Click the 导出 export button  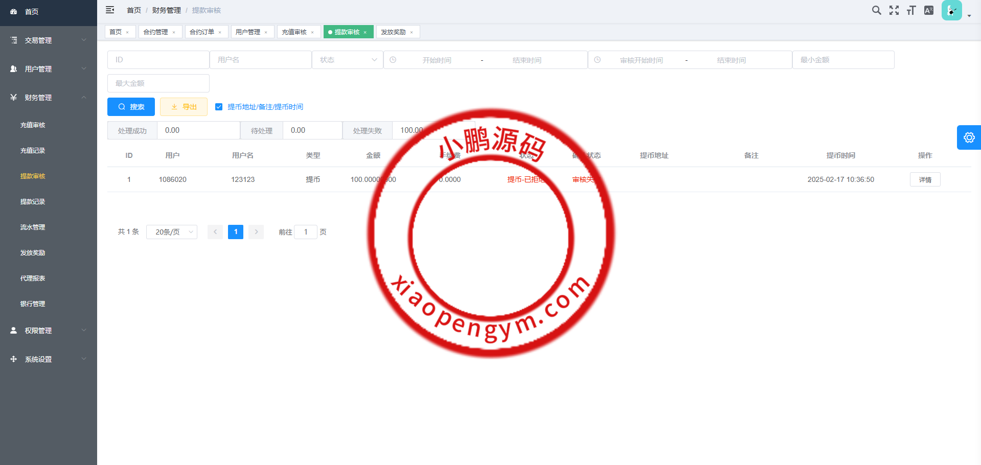[x=184, y=107]
